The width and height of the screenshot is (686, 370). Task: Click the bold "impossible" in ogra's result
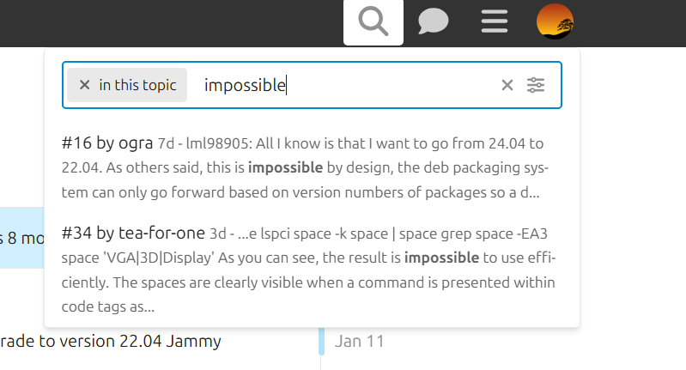point(292,167)
